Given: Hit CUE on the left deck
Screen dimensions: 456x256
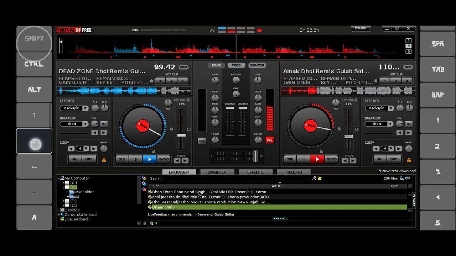Looking at the screenshot, I should [x=122, y=159].
